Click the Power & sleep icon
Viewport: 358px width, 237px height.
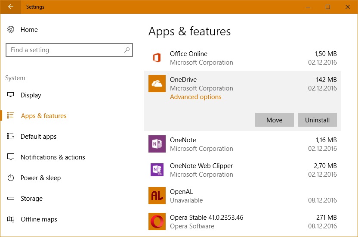[10, 178]
